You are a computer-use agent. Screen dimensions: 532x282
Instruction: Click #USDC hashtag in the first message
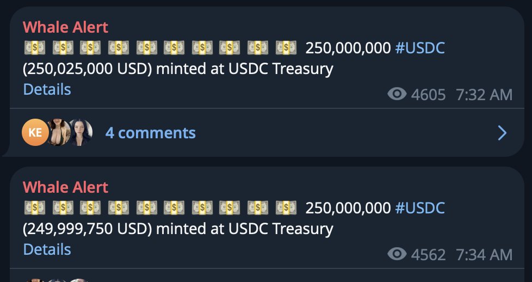click(419, 48)
